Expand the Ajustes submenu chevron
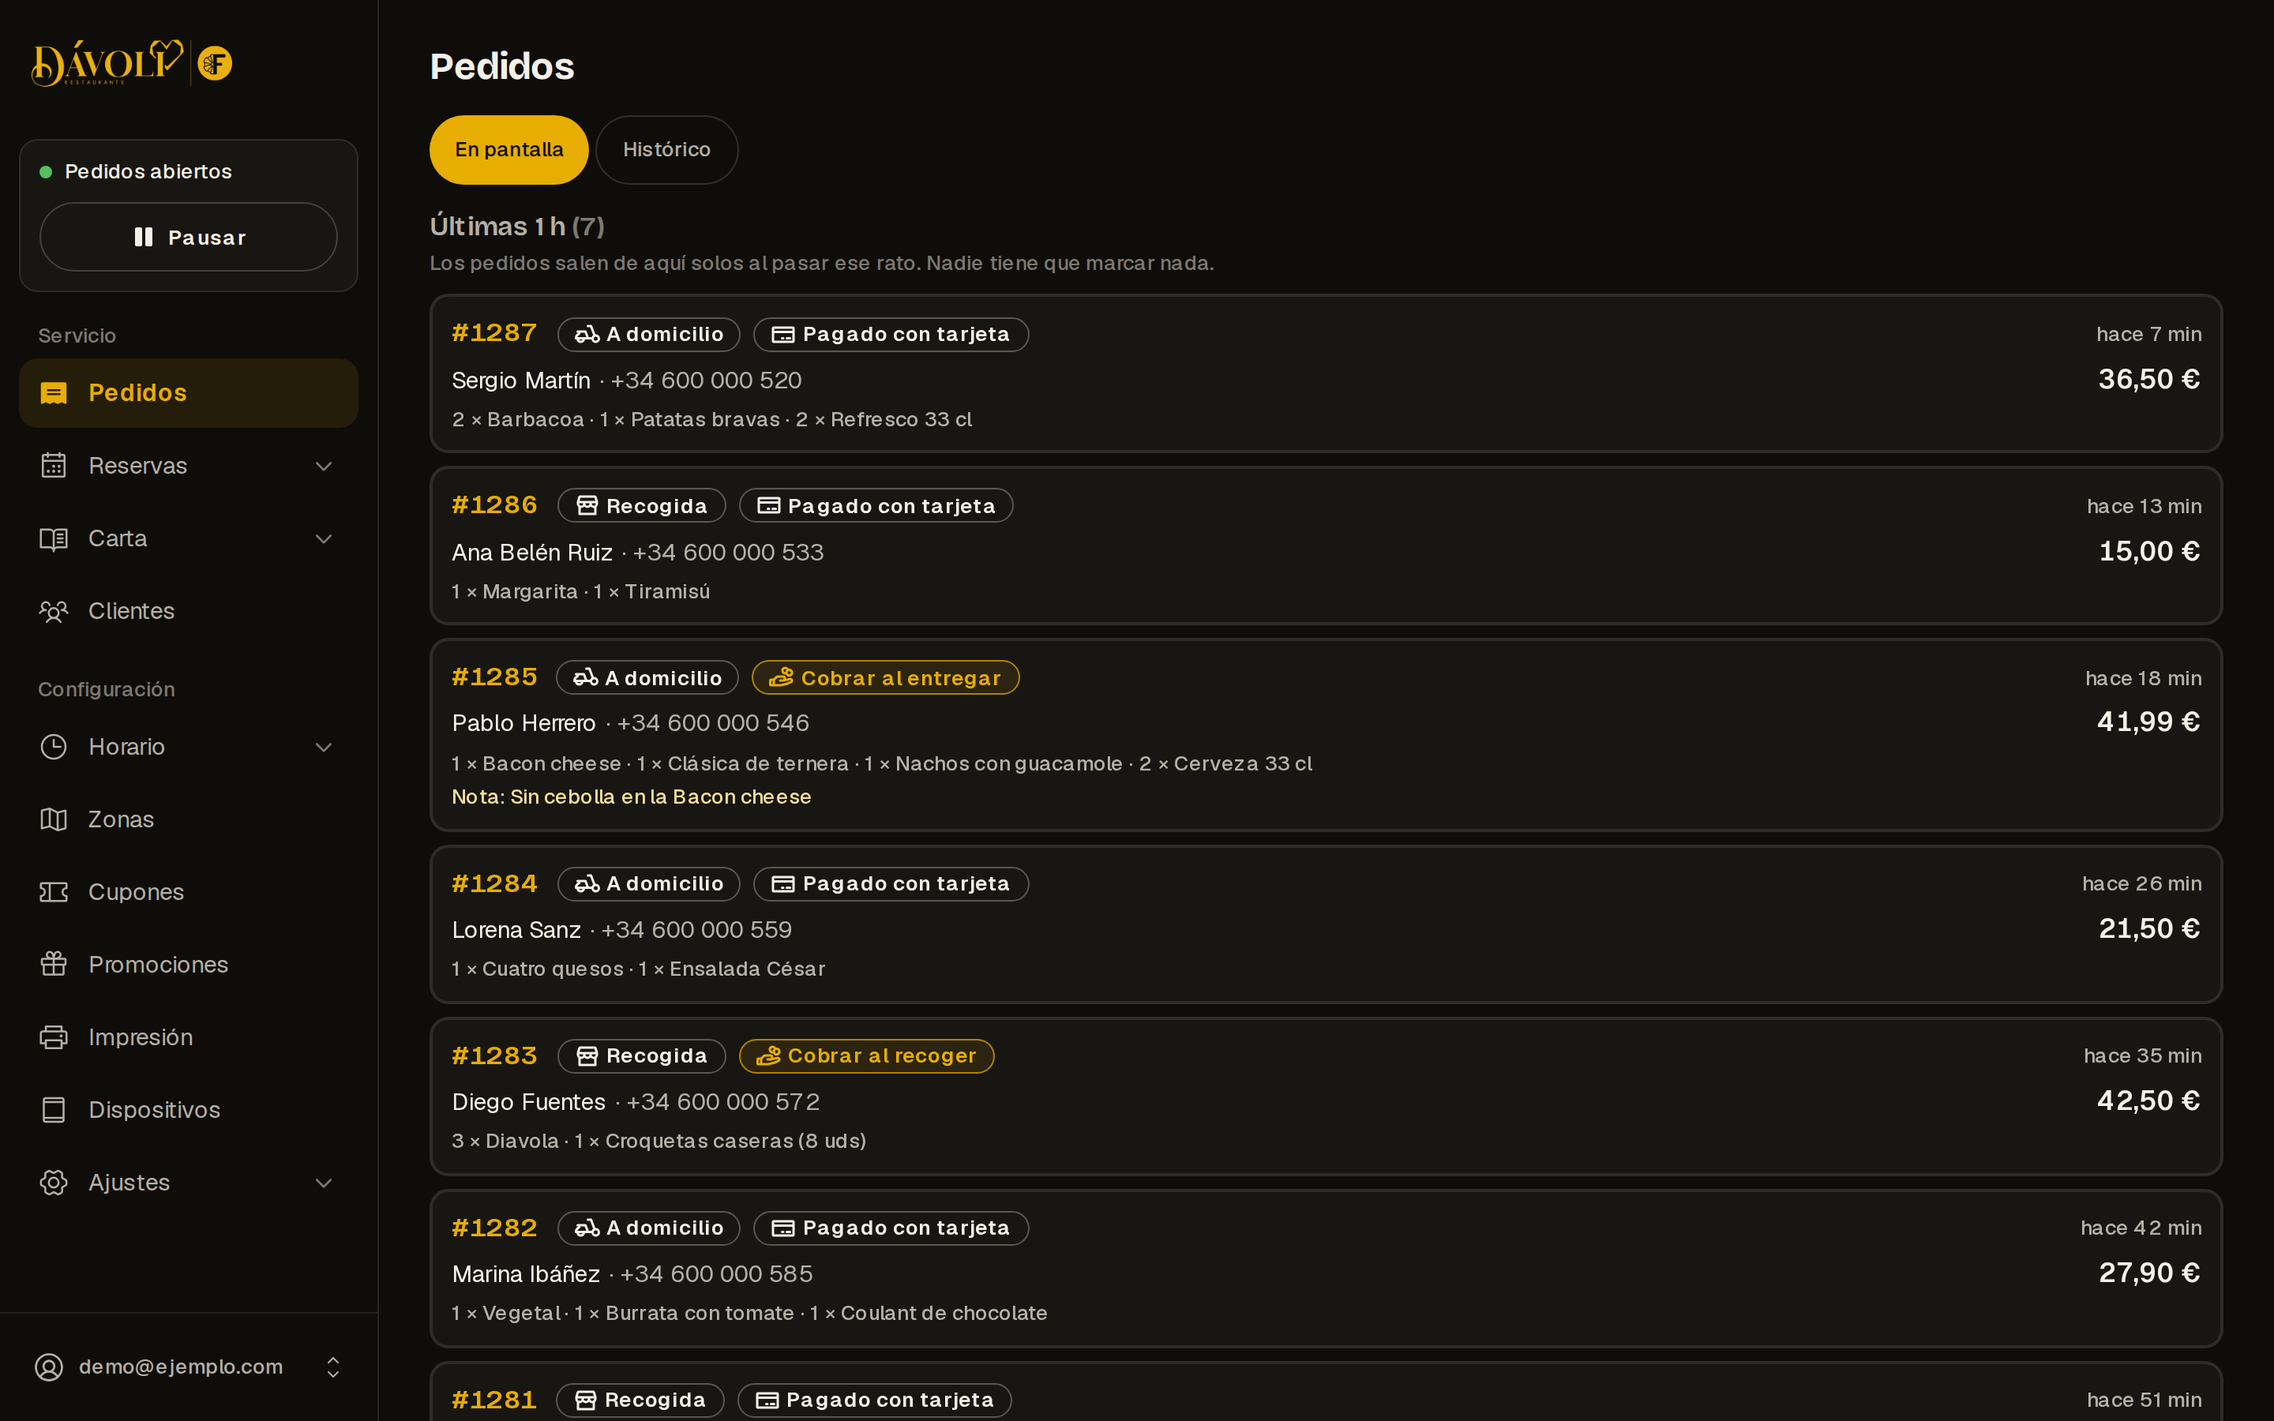This screenshot has height=1421, width=2274. pos(325,1183)
